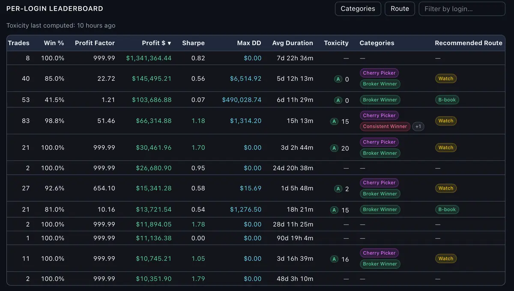Click Cherry Picker tag in $66,314.88 row
Screen dimensions: 514x291
point(380,115)
